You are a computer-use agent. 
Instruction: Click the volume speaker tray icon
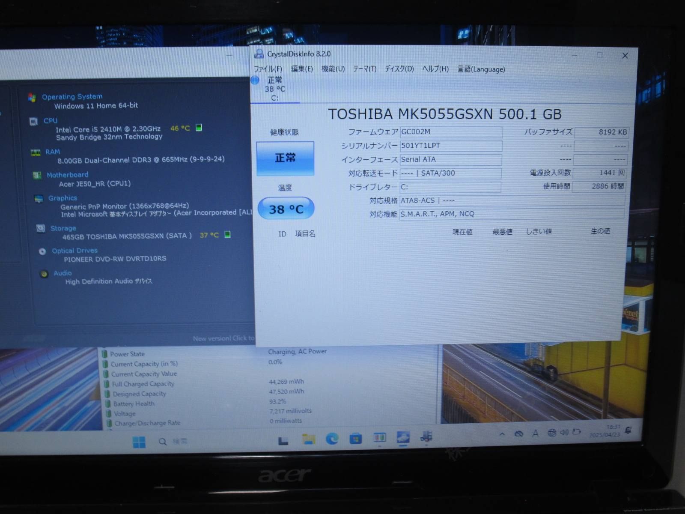pyautogui.click(x=565, y=433)
